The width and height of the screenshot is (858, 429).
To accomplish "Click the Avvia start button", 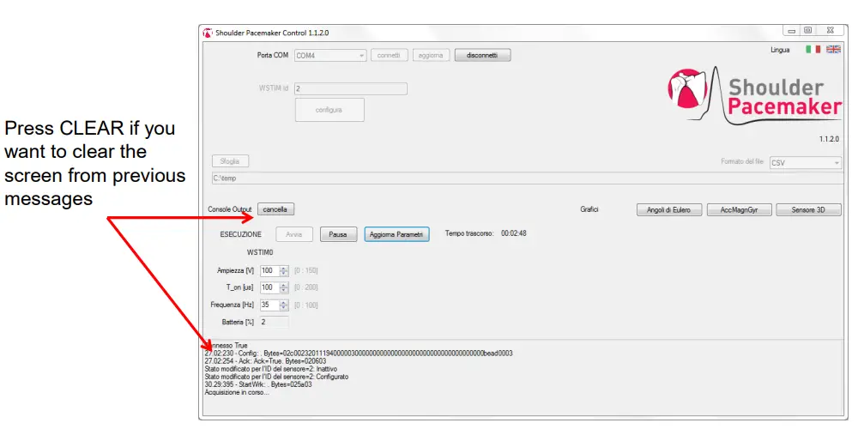I will click(294, 234).
